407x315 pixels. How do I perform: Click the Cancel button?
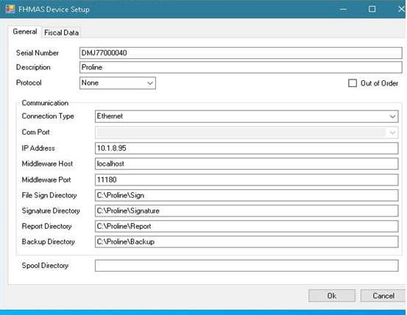pyautogui.click(x=383, y=296)
